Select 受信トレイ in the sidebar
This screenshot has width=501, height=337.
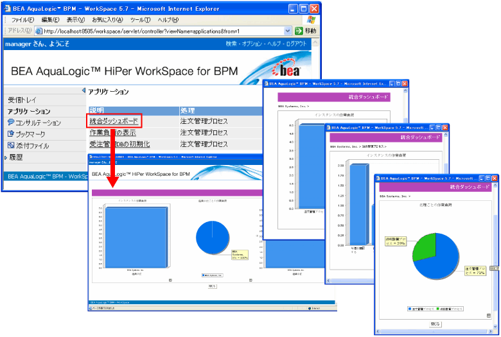coord(22,100)
